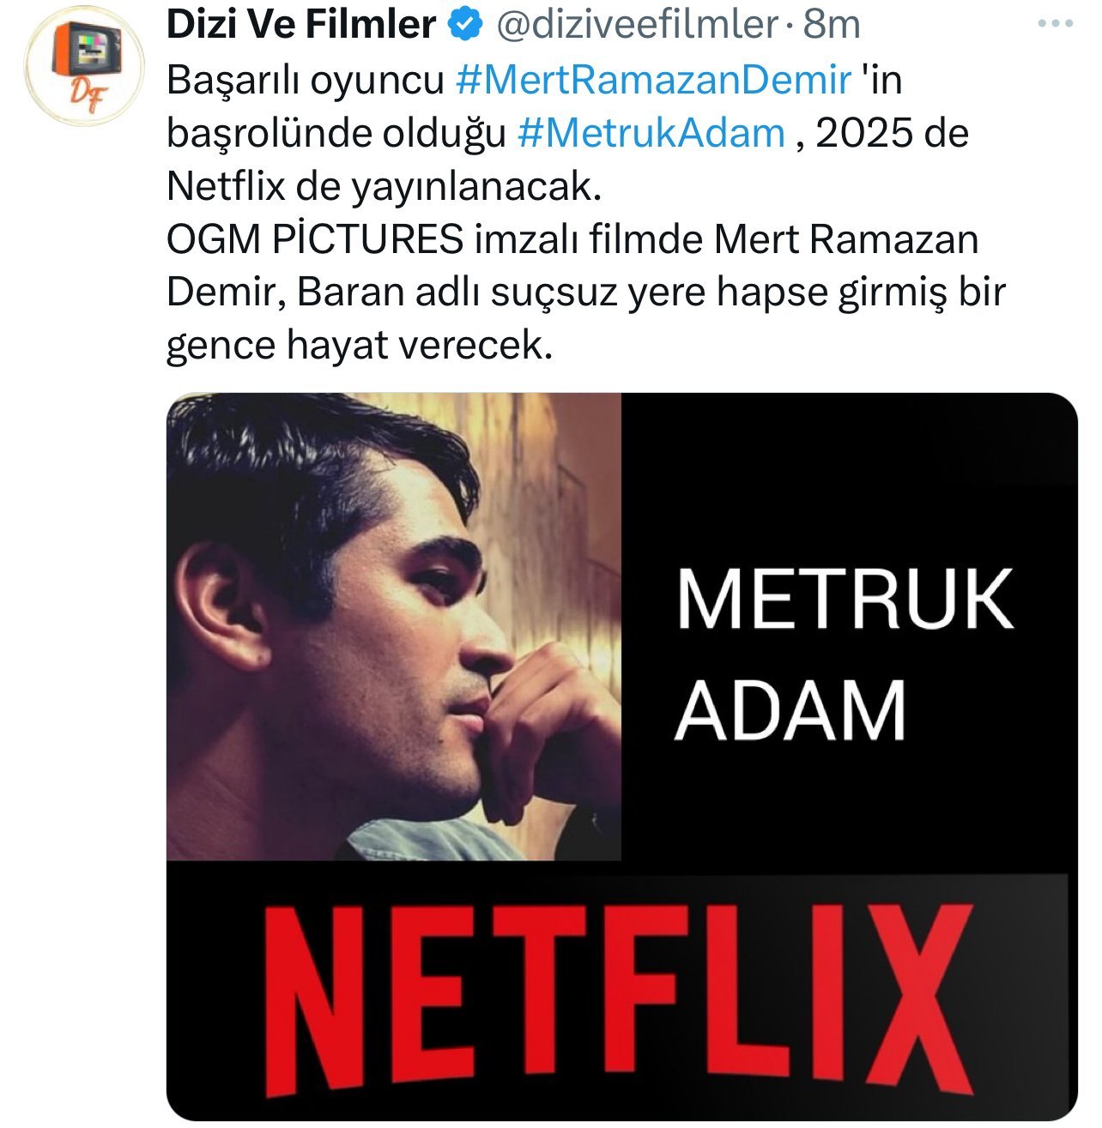This screenshot has height=1128, width=1102.
Task: Open the Dizi Ve Filmler profile avatar
Action: coord(84,66)
